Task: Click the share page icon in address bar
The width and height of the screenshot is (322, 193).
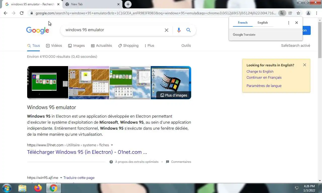Action: (290, 13)
